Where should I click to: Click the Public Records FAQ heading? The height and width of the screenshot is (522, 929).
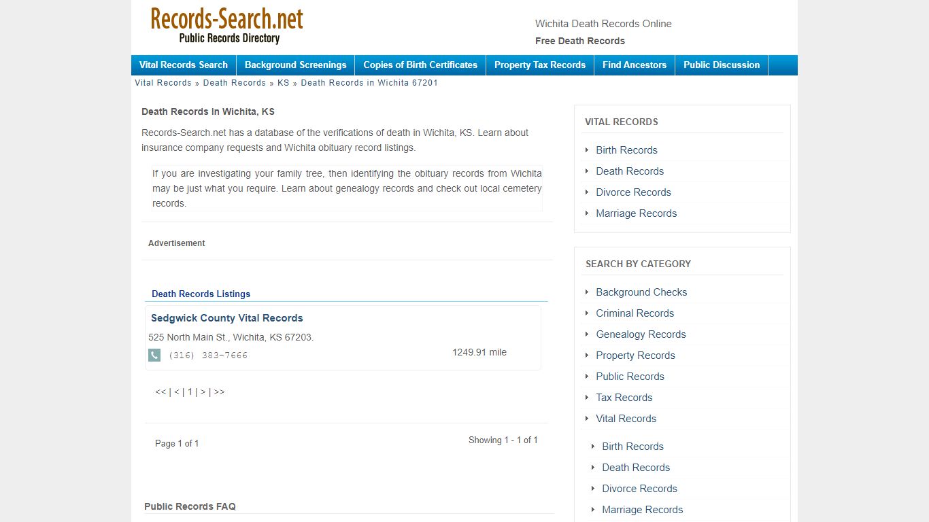pyautogui.click(x=190, y=506)
